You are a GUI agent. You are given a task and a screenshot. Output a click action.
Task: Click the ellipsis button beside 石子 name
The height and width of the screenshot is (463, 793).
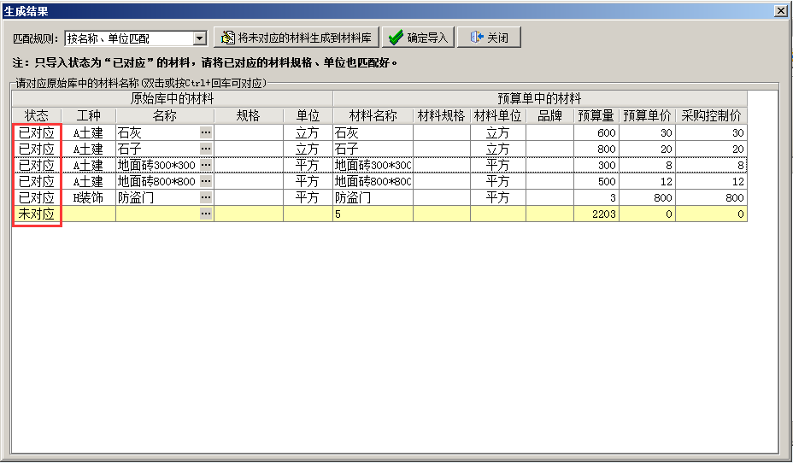[206, 149]
